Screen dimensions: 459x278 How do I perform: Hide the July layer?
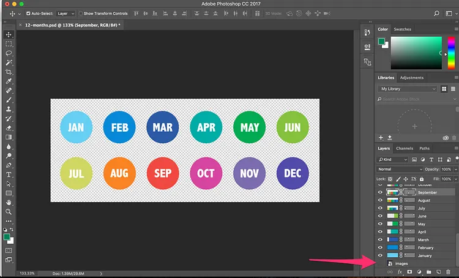[380, 208]
